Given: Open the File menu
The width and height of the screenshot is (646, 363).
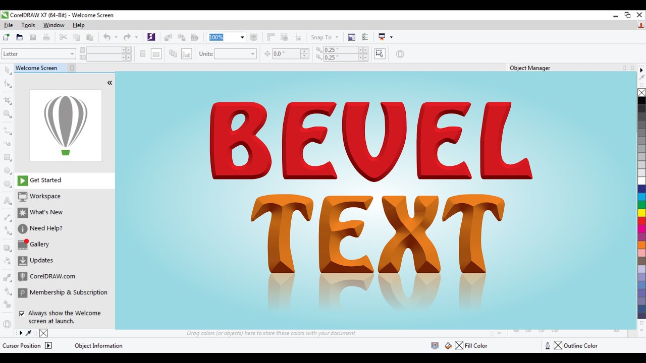Looking at the screenshot, I should point(9,25).
